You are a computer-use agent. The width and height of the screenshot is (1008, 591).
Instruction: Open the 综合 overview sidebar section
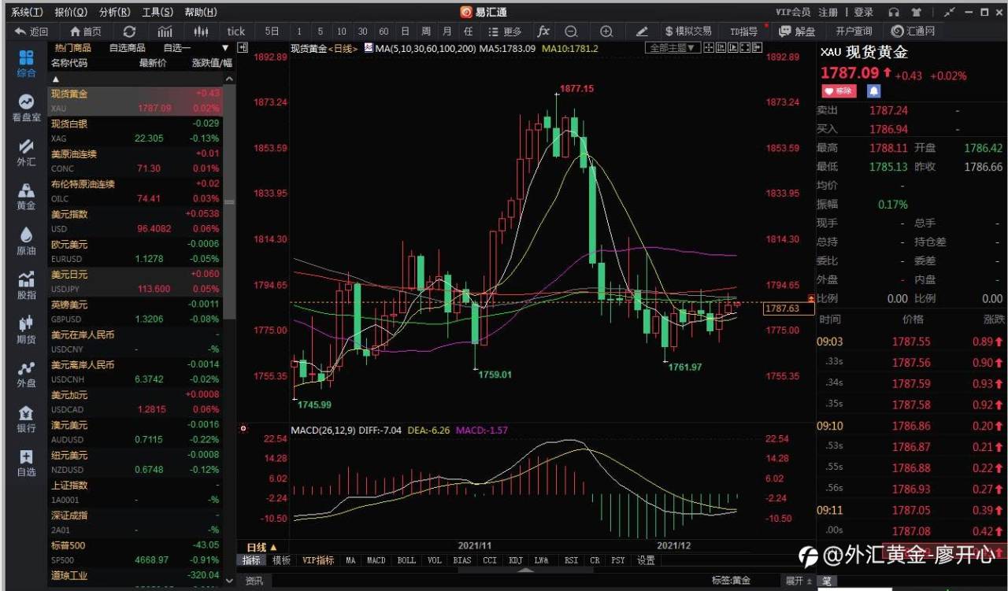tap(26, 64)
